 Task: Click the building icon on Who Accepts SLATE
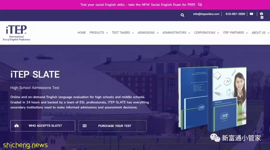tap(16, 126)
